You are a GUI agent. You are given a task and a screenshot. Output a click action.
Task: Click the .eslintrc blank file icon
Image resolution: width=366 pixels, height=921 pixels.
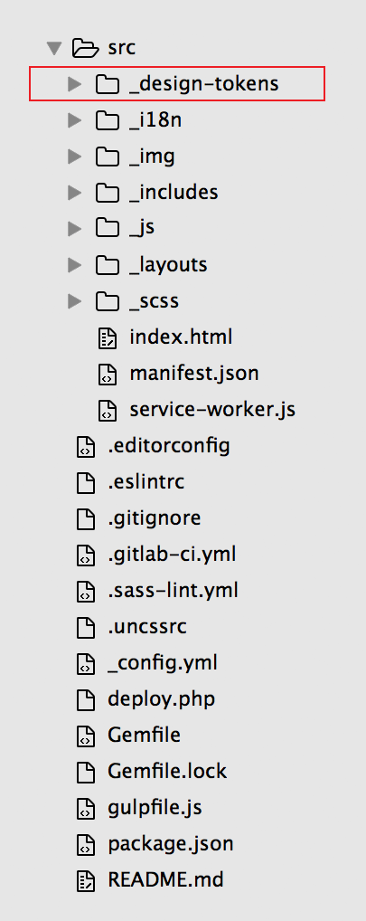pos(86,483)
